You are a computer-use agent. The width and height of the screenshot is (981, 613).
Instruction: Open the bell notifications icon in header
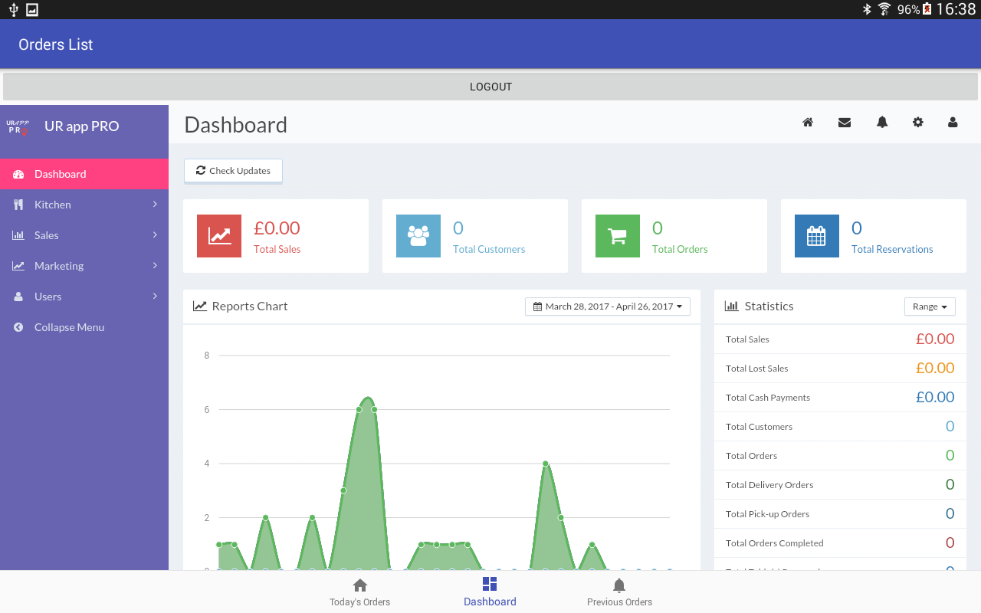click(882, 123)
